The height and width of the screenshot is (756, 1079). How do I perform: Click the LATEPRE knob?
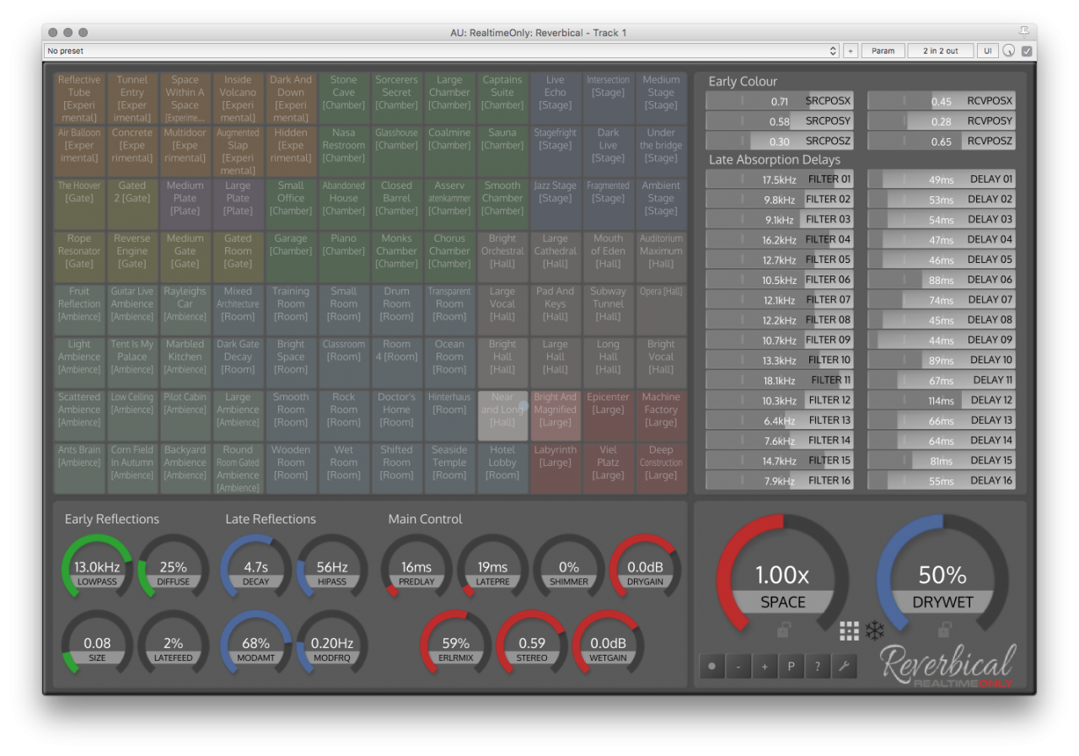pos(492,569)
